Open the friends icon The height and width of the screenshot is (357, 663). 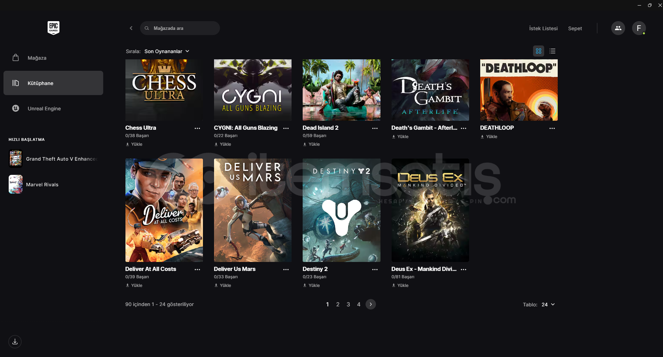pos(618,28)
